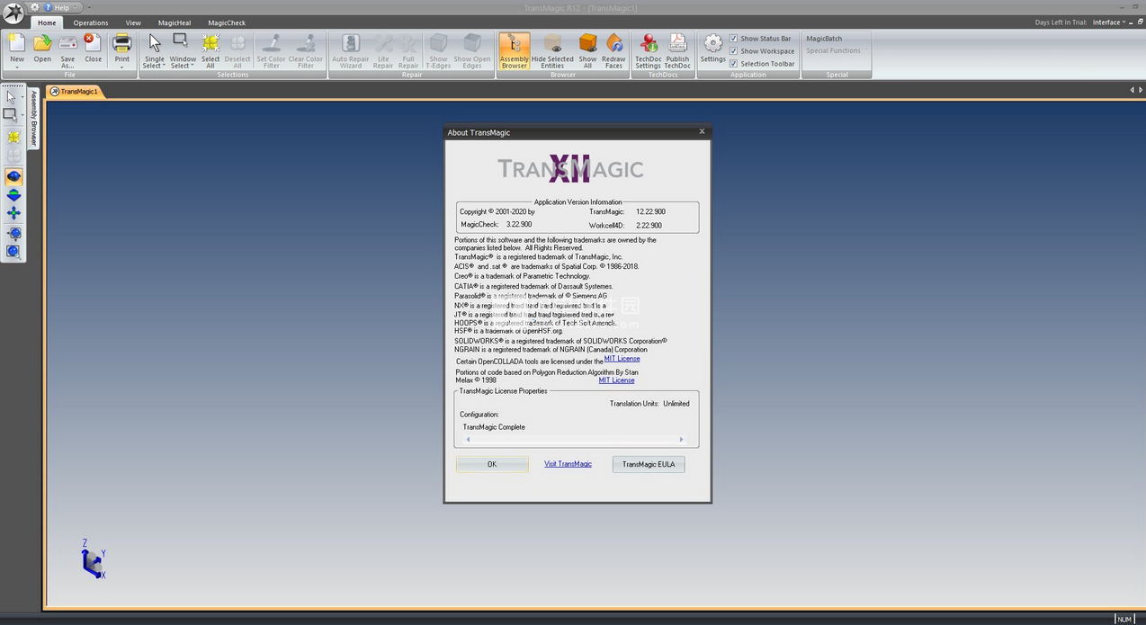
Task: Switch to the Operations ribbon tab
Action: (x=91, y=22)
